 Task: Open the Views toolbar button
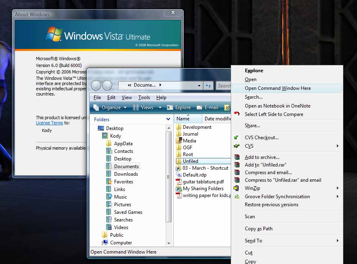tap(147, 108)
